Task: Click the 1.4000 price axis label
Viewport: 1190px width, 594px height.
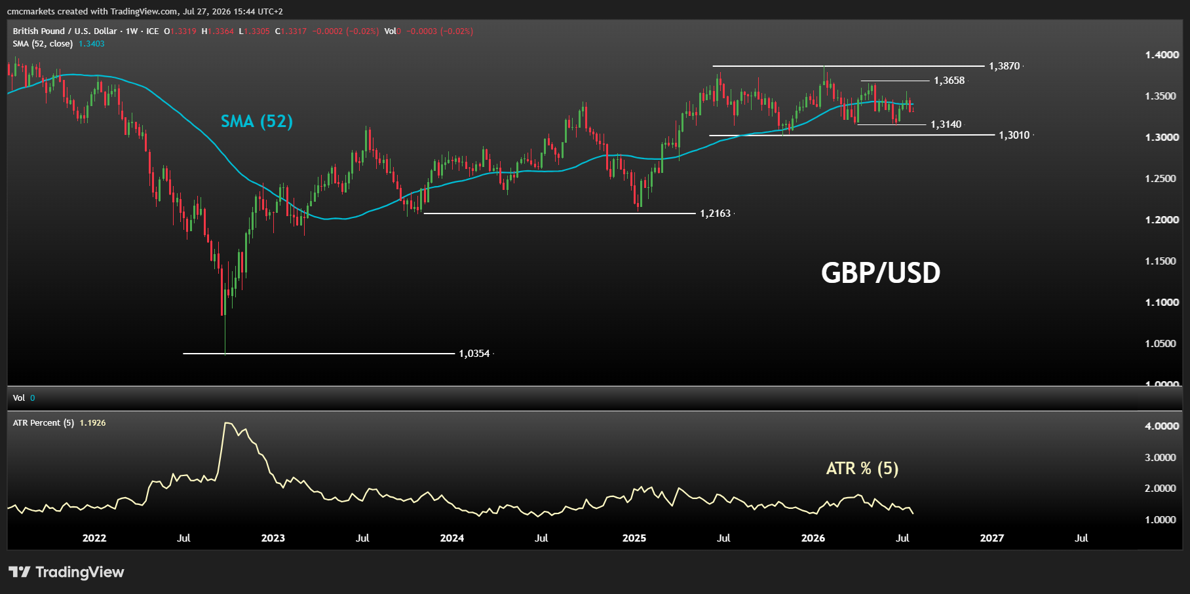Action: (x=1162, y=55)
